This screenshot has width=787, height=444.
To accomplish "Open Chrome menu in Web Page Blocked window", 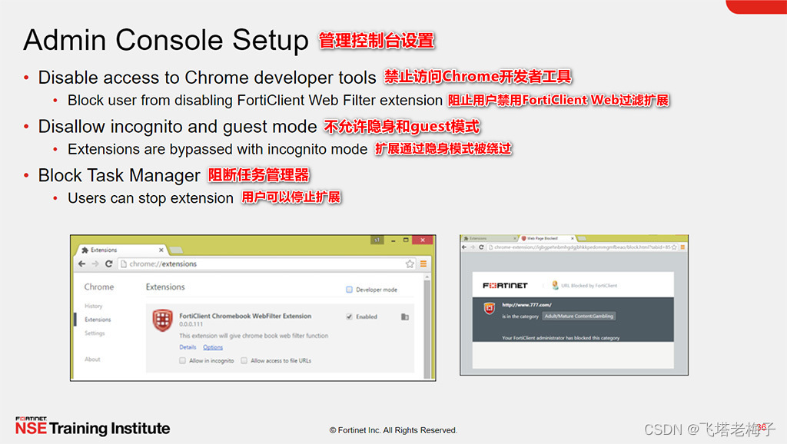I will pos(682,247).
